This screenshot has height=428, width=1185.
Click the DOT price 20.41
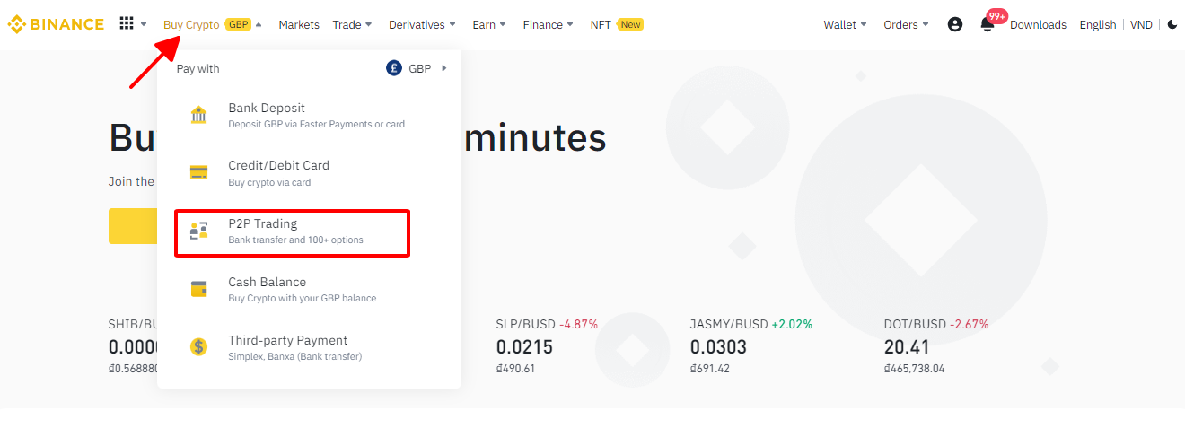[x=907, y=347]
